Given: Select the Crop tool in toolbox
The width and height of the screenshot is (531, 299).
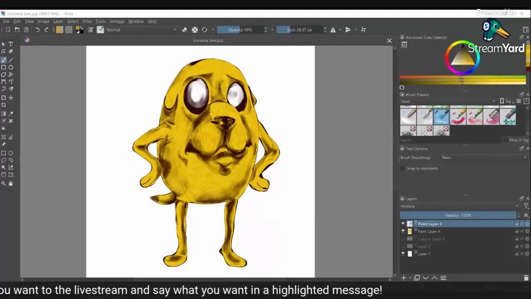Looking at the screenshot, I should 4,105.
